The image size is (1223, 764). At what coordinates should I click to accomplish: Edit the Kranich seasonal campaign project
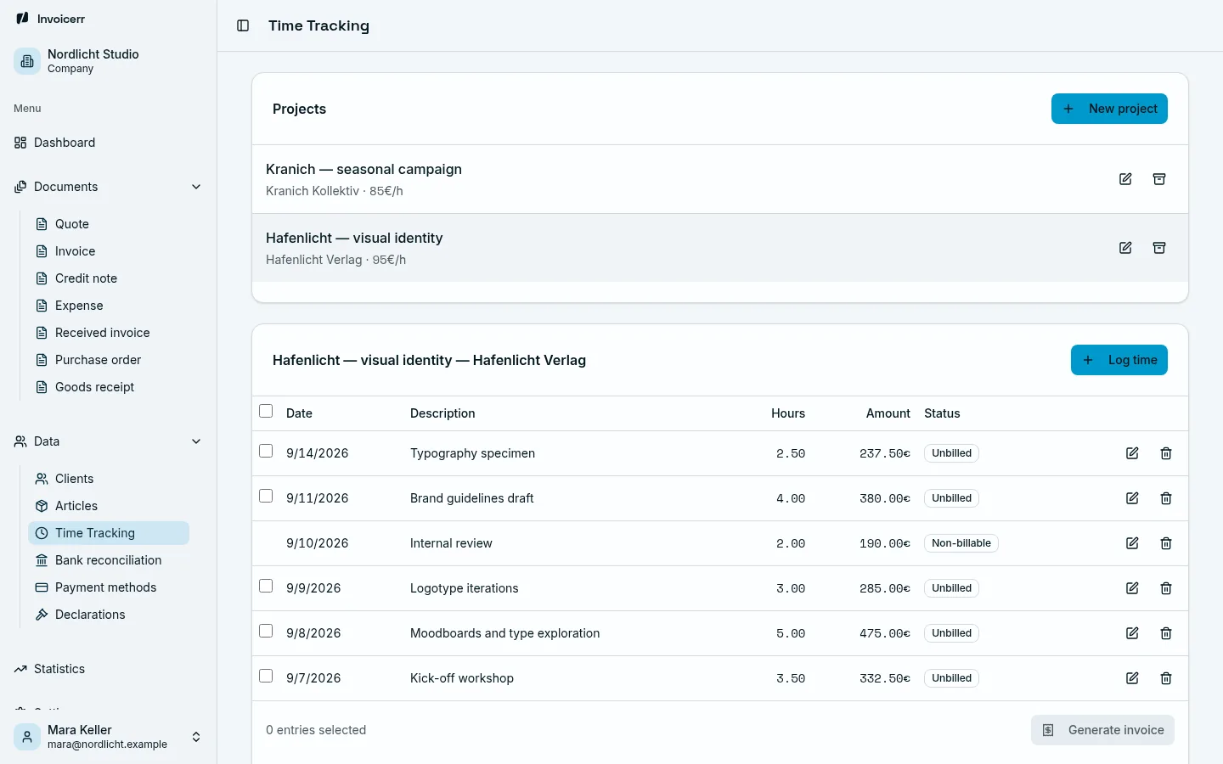coord(1125,179)
